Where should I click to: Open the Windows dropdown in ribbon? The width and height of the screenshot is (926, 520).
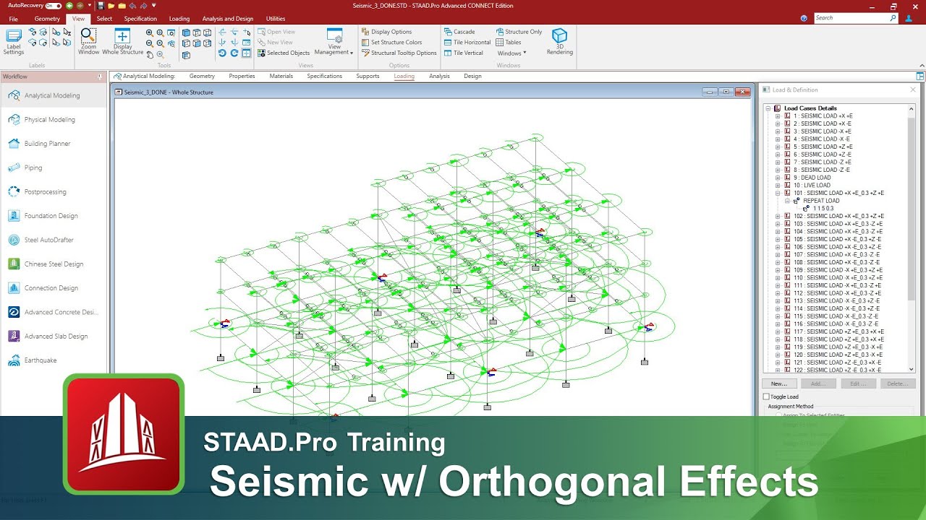click(x=511, y=53)
